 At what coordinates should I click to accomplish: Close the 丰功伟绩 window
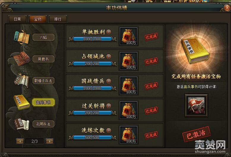[227, 8]
